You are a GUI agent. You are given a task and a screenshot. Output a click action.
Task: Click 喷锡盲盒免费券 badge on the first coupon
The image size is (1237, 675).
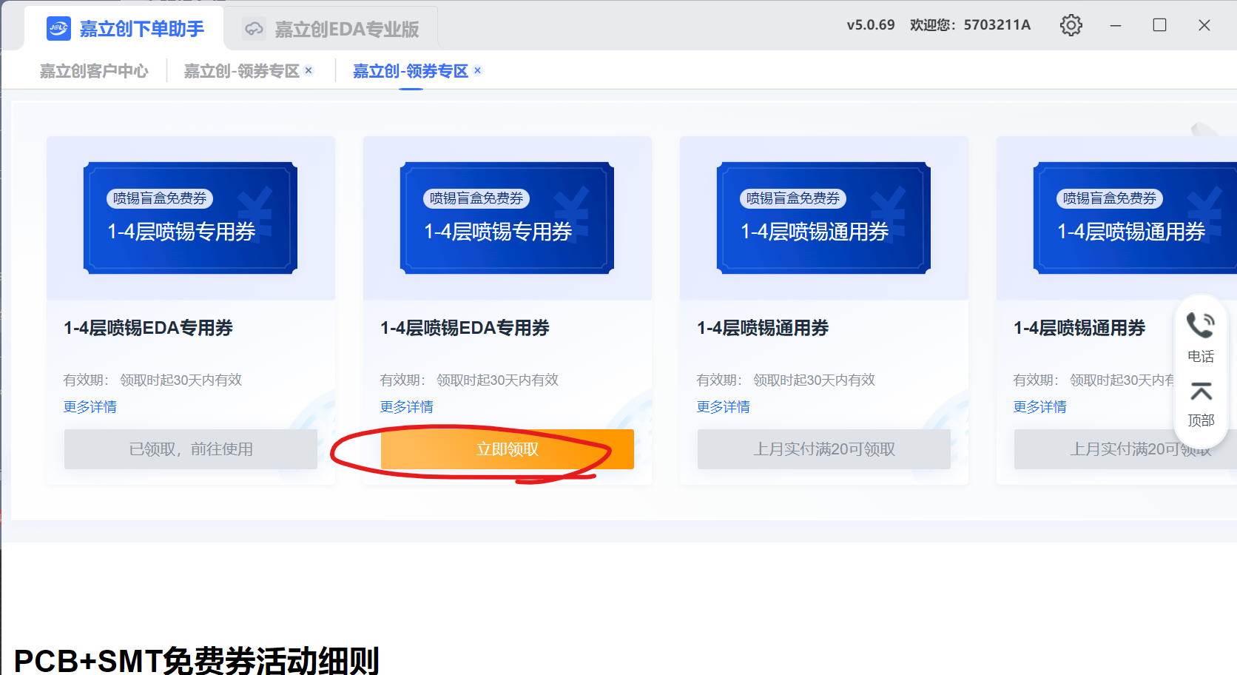click(x=160, y=198)
